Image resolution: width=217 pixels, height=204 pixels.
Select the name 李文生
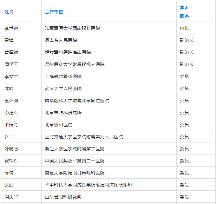(11, 76)
